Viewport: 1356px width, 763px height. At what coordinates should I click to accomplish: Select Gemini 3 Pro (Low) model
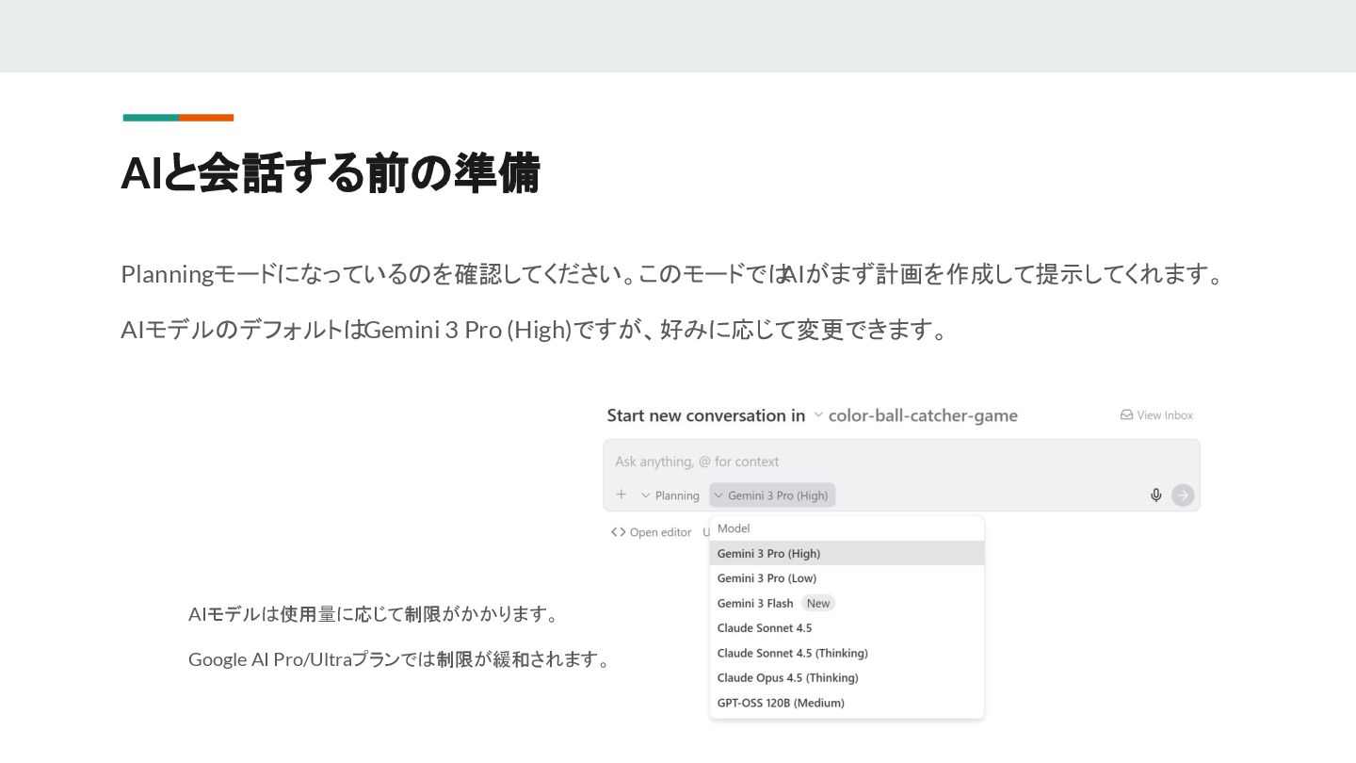847,578
